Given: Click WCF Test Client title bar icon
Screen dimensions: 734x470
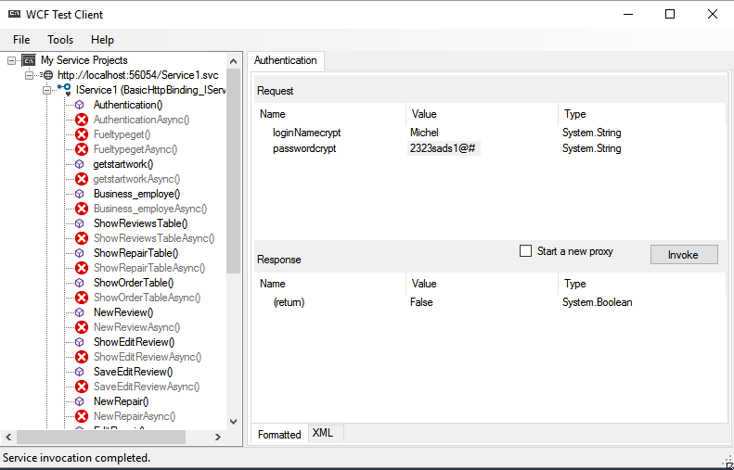Looking at the screenshot, I should pyautogui.click(x=15, y=14).
